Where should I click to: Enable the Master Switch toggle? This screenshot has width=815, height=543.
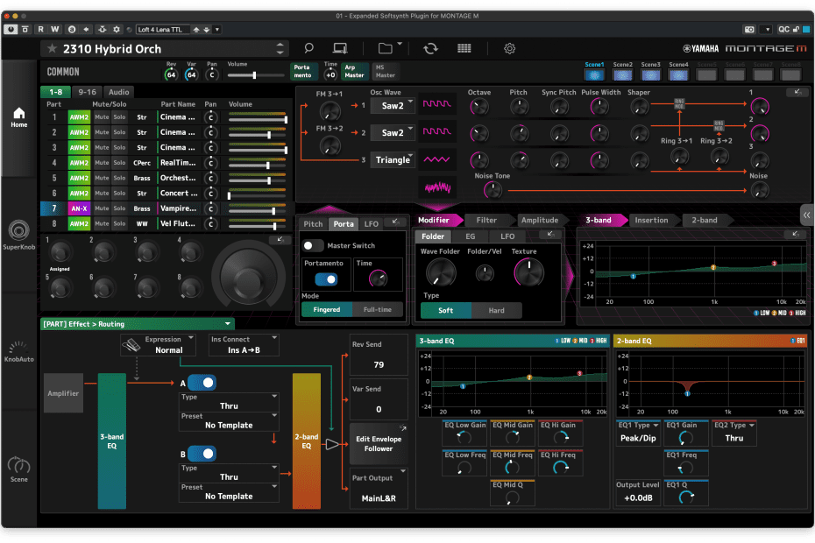[x=313, y=246]
